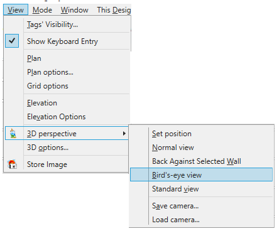Select the Plan view entry
The image size is (279, 231).
click(x=34, y=58)
